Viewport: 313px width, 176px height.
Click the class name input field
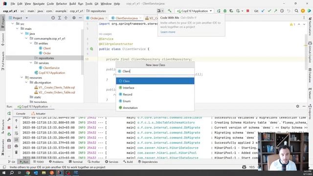click(155, 71)
